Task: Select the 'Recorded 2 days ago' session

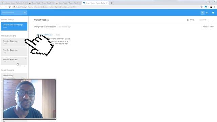Action: [14, 42]
